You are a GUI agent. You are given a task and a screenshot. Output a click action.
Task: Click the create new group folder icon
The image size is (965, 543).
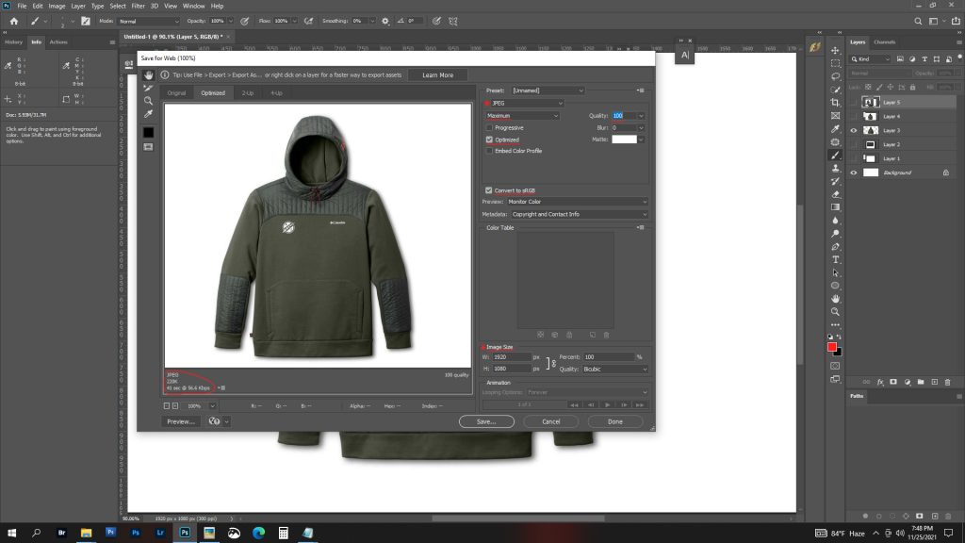(921, 383)
